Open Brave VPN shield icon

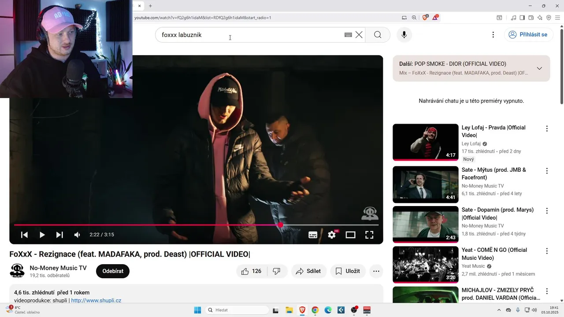549,18
